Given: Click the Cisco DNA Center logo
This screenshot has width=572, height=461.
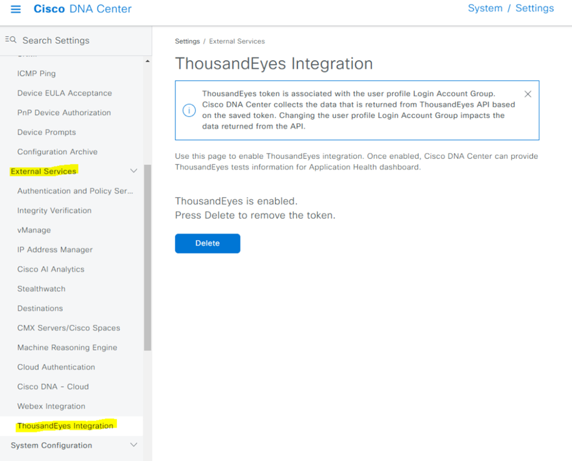Looking at the screenshot, I should (82, 9).
